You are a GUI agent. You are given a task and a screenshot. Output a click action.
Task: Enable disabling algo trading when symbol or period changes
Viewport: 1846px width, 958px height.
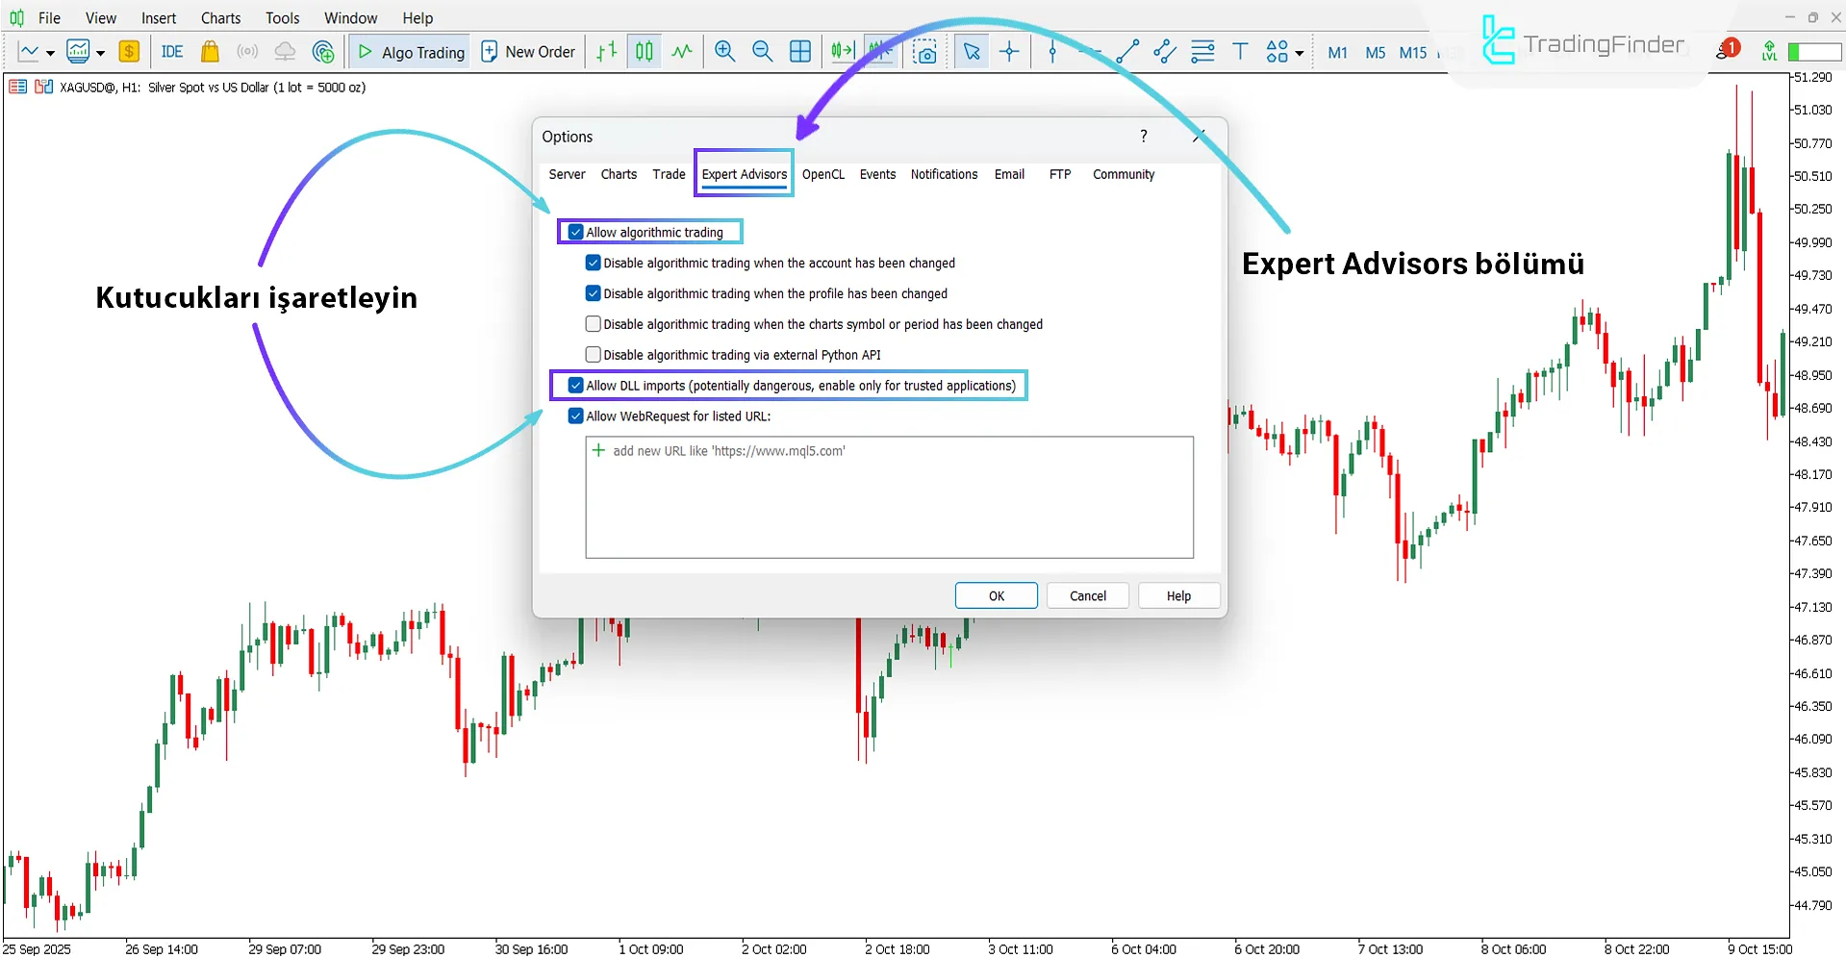593,324
